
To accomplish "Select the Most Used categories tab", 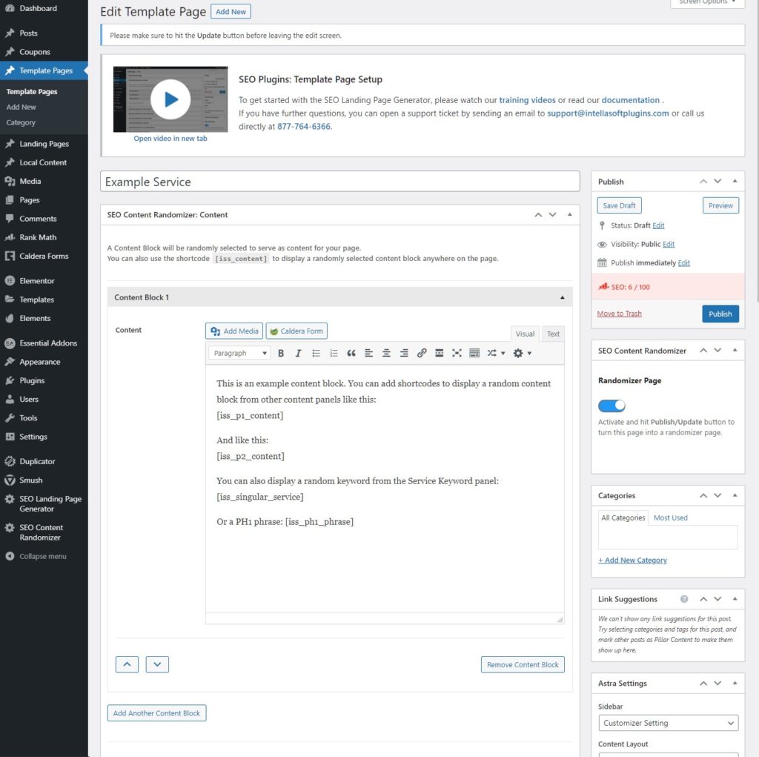I will tap(670, 518).
